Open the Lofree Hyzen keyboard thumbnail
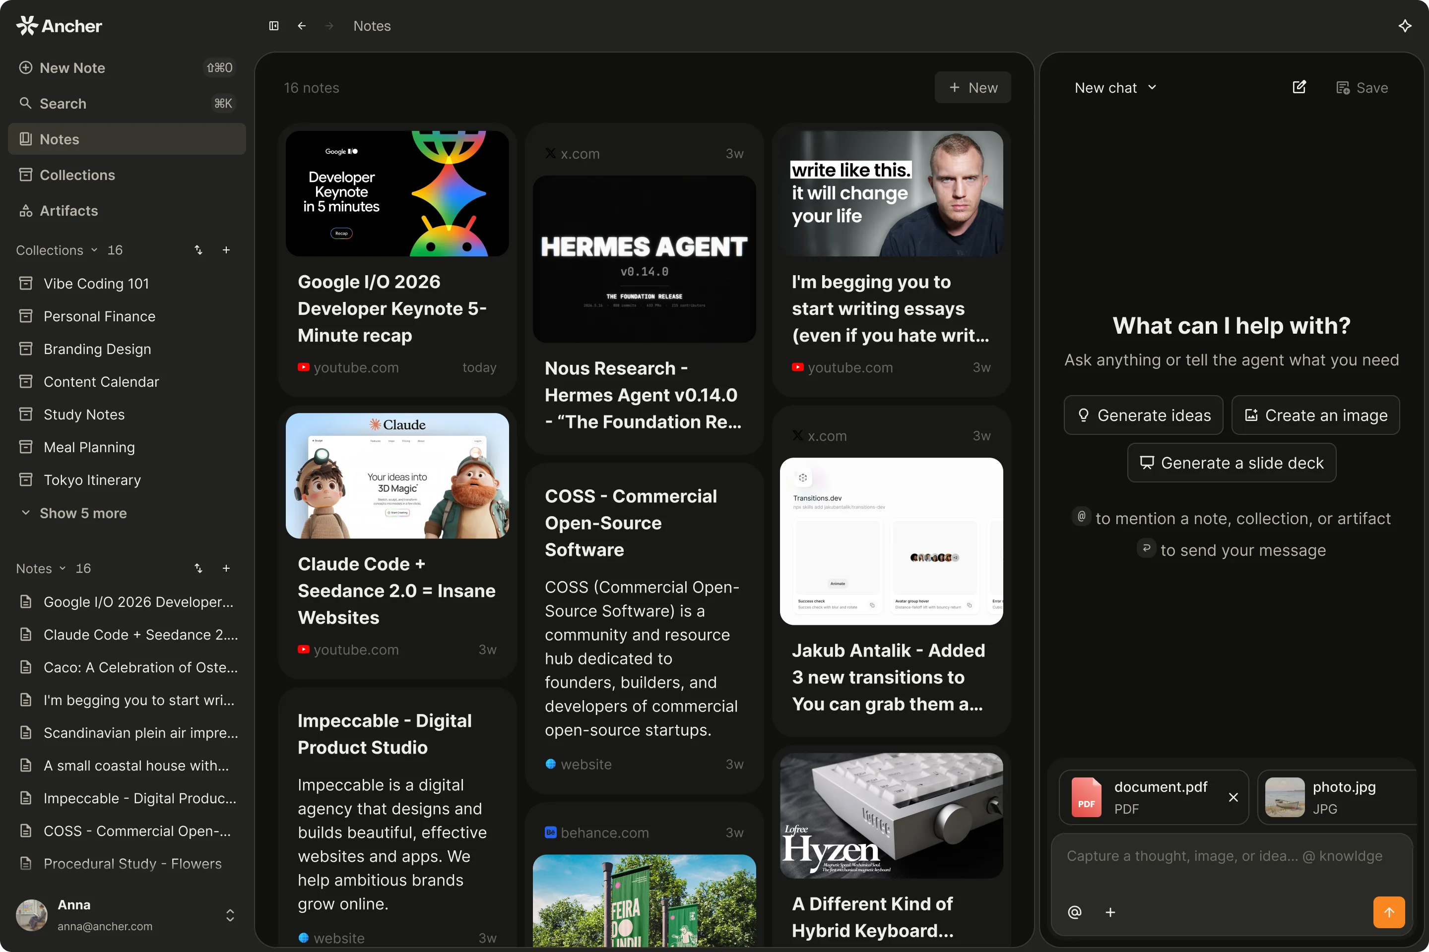The image size is (1429, 952). click(891, 816)
